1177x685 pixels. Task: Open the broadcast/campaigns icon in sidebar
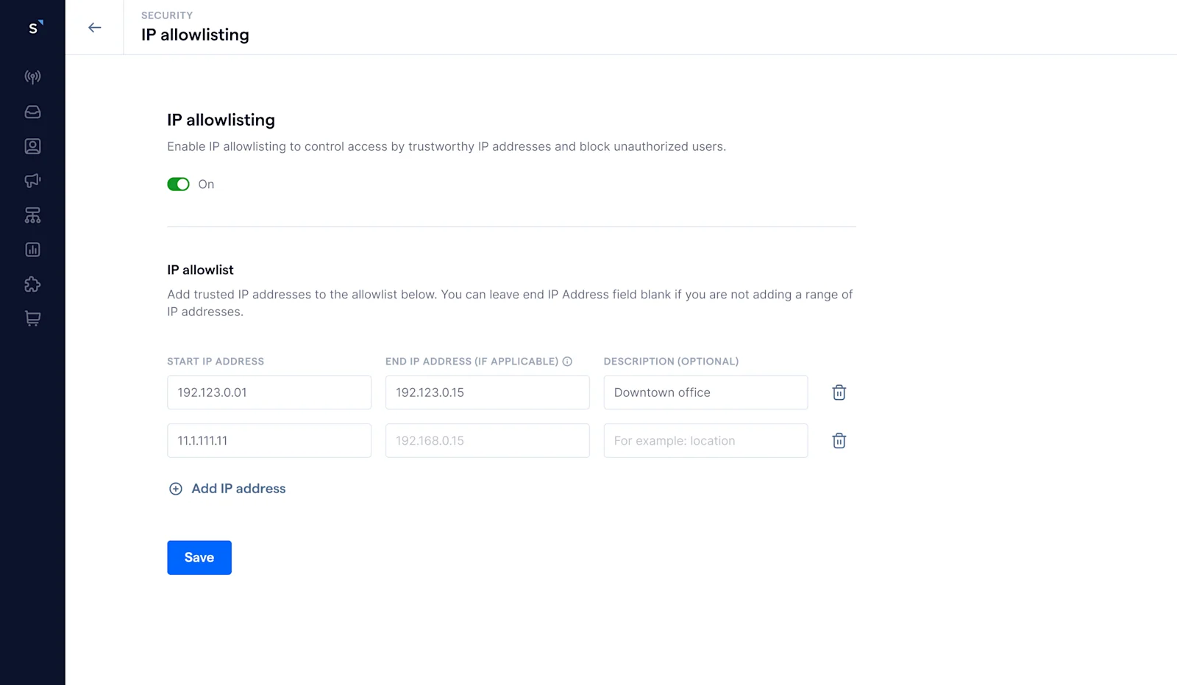[x=32, y=76]
